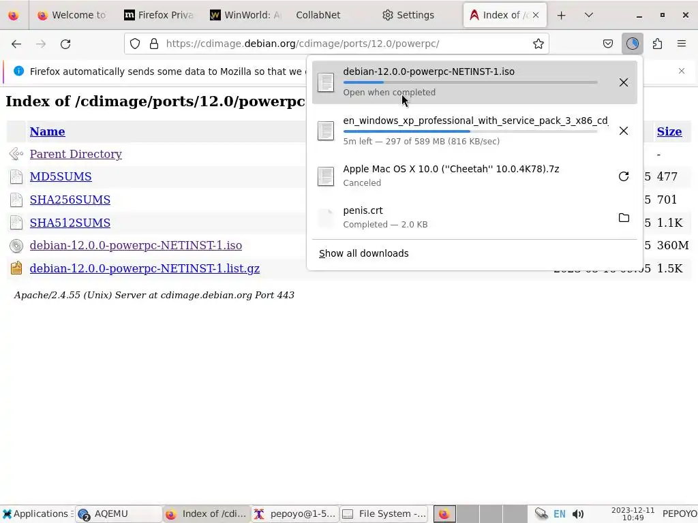Select the Windows XP item in downloads panel
Screen dimensions: 698x523
click(474, 131)
